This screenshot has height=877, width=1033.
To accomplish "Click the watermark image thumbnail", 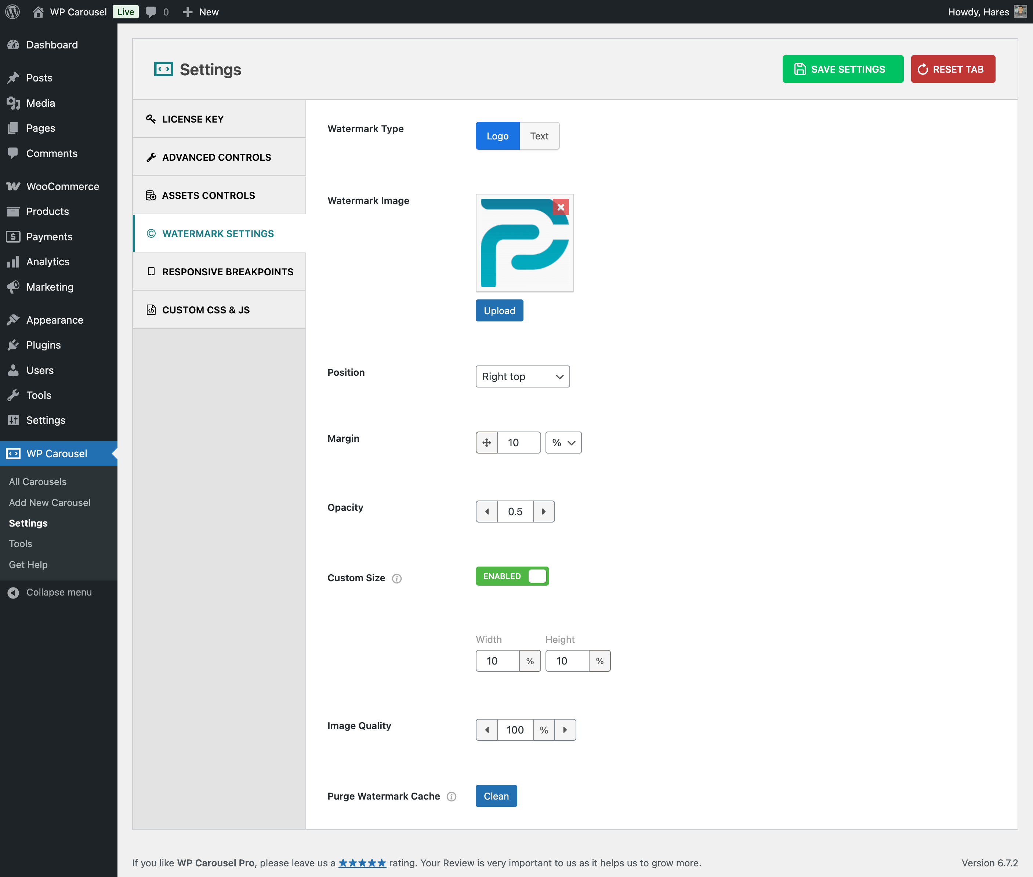I will tap(525, 243).
